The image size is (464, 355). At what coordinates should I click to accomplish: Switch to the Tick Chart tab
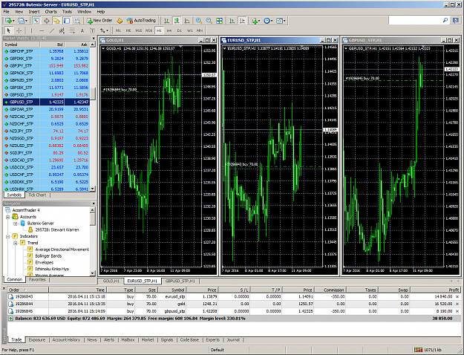pos(37,195)
